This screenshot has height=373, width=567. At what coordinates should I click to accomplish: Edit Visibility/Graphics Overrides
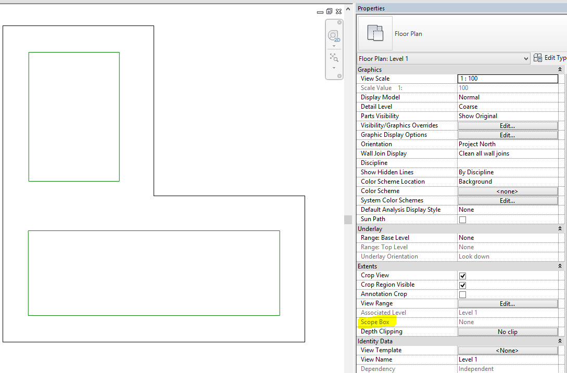507,125
